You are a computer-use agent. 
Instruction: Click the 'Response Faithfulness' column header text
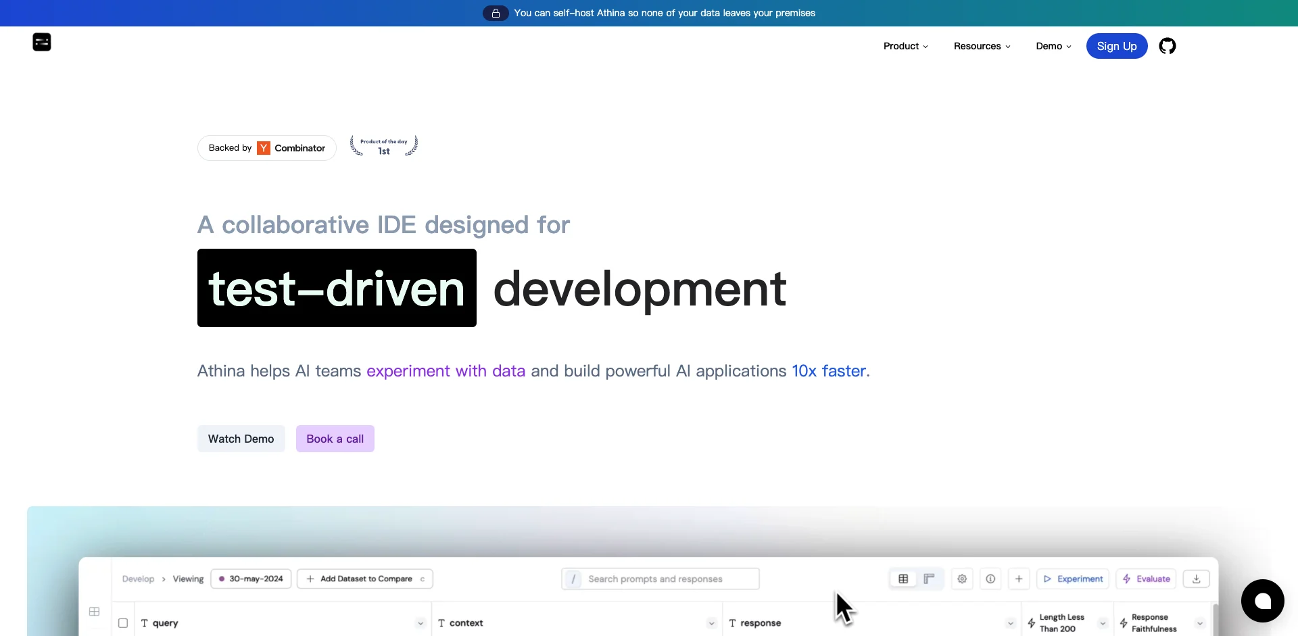tap(1154, 623)
